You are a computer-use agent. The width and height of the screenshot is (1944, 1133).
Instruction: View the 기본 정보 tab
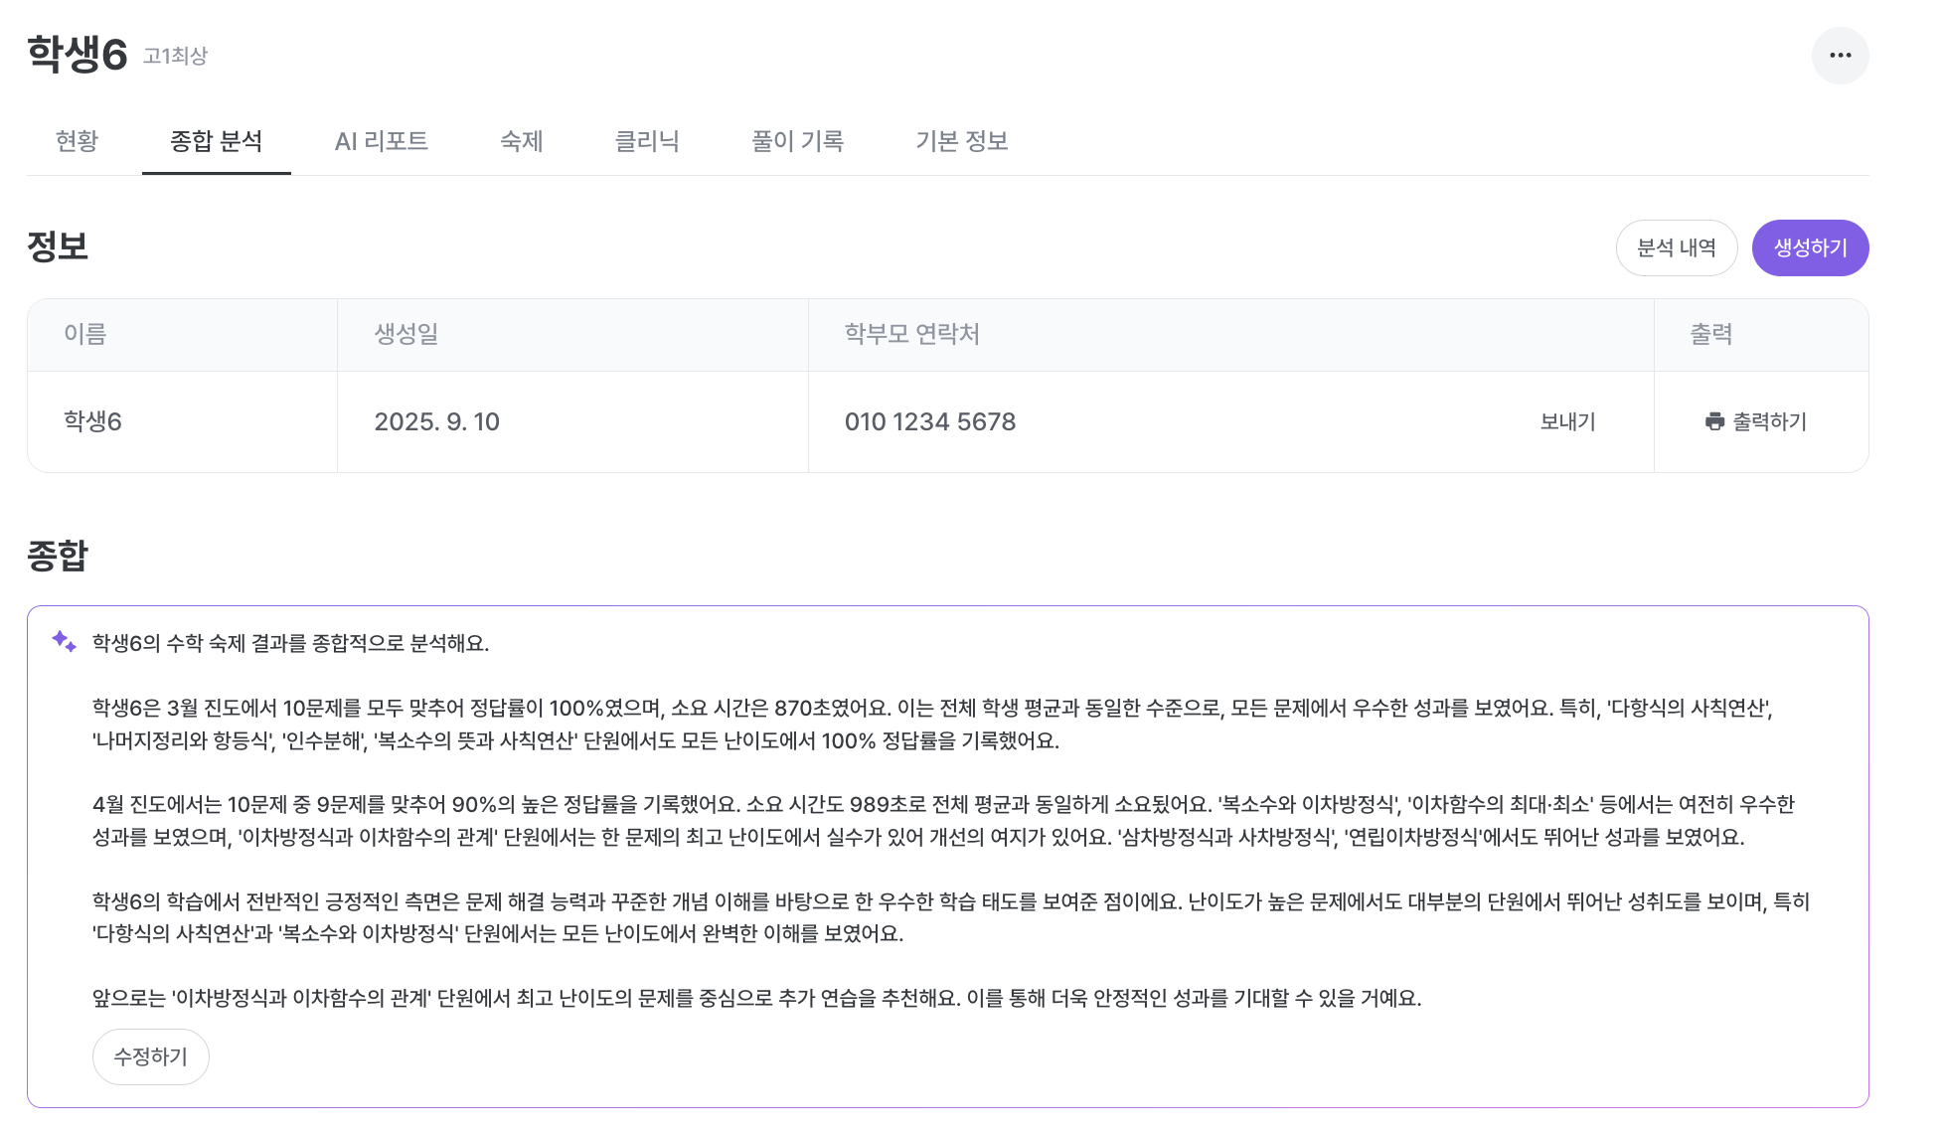(961, 141)
